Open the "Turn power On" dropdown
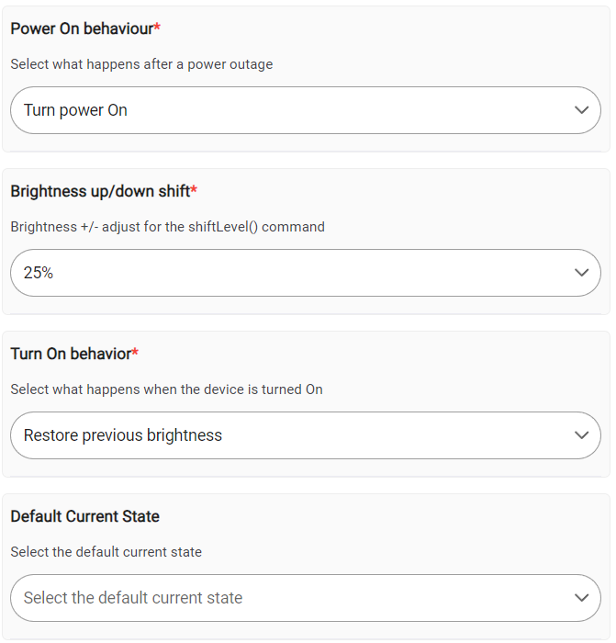616x643 pixels. tap(275, 110)
